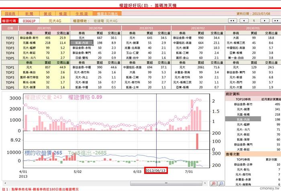
Task: Open broker 凱基-南台 in the 20130705 column
Action: coord(29,72)
